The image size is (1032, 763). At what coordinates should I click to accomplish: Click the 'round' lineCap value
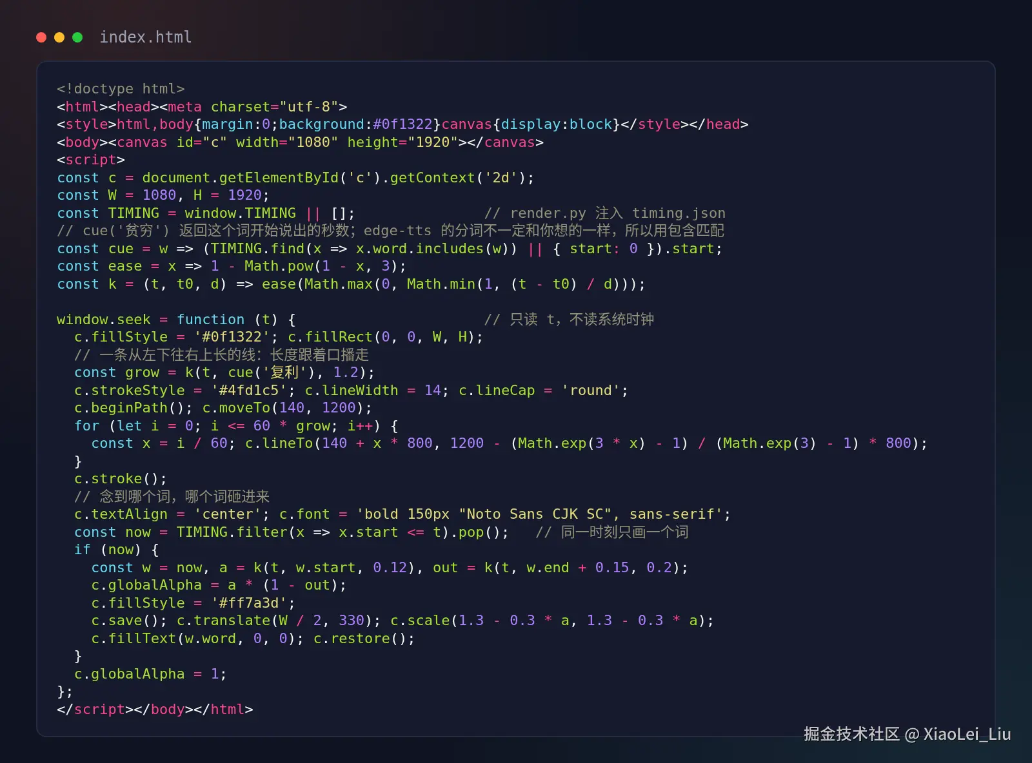(x=590, y=391)
